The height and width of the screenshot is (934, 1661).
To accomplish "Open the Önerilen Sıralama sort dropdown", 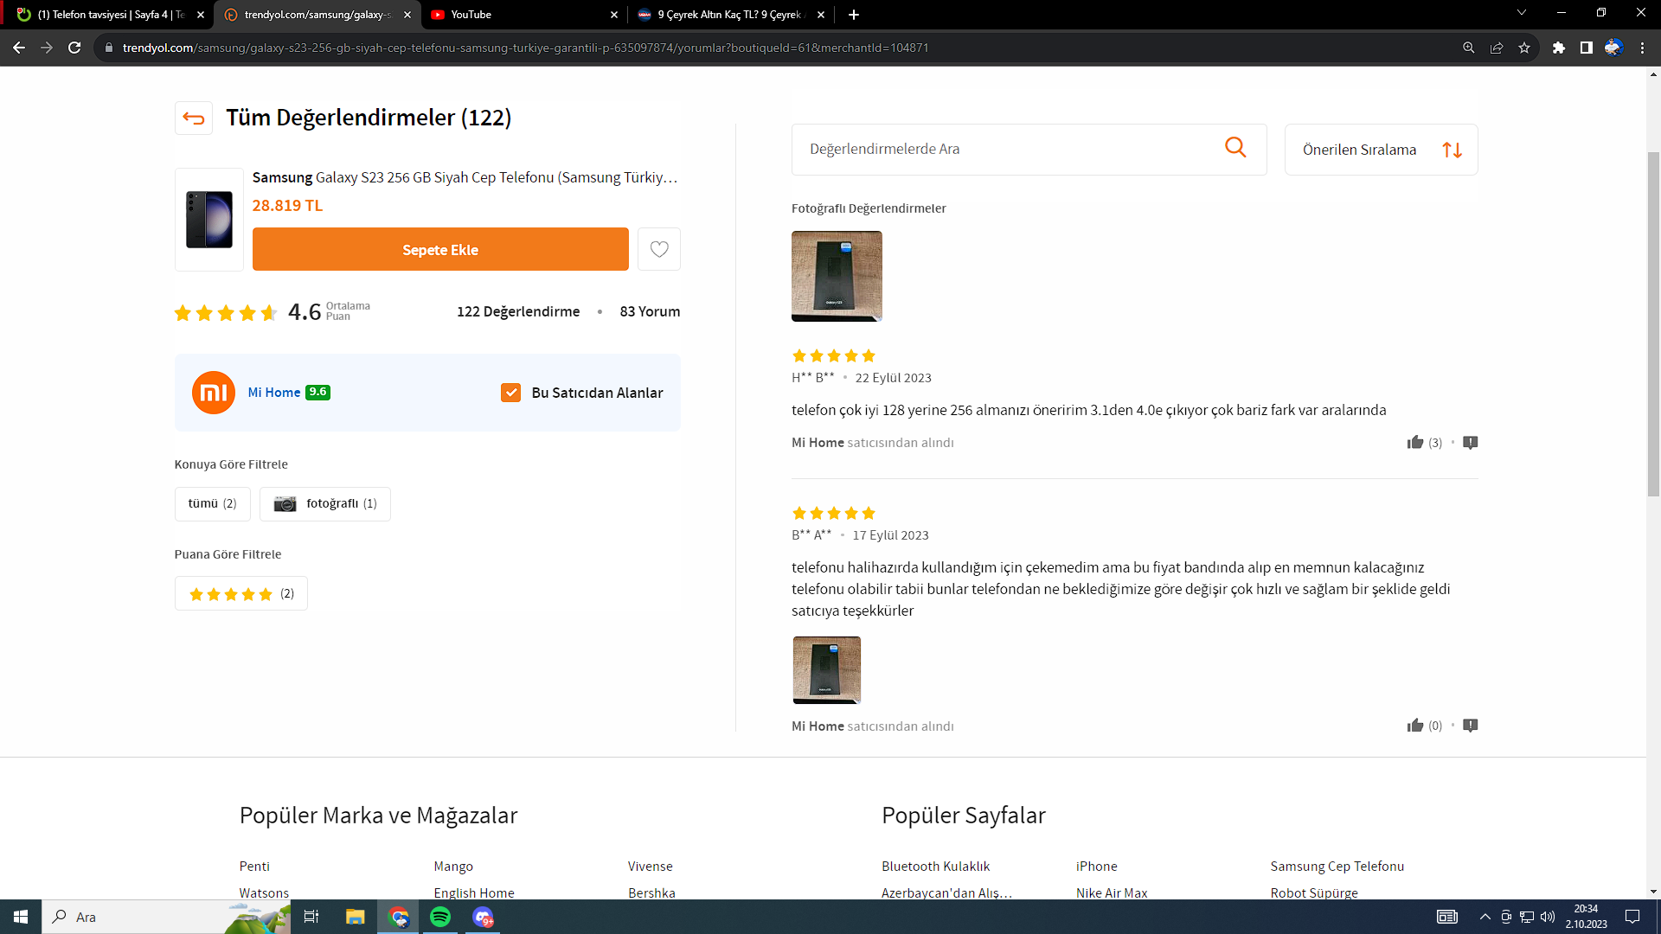I will point(1381,150).
